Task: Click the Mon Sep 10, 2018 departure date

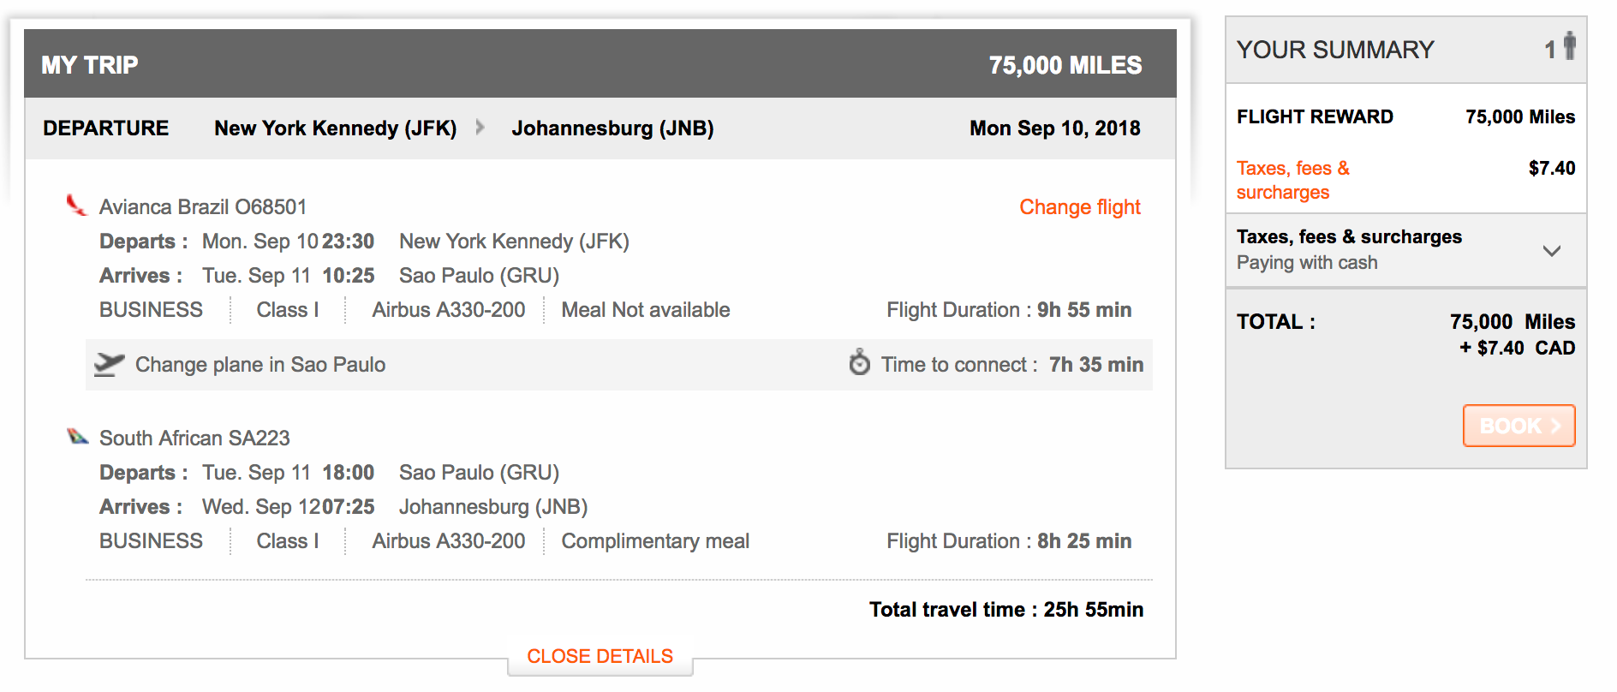Action: click(x=1054, y=128)
